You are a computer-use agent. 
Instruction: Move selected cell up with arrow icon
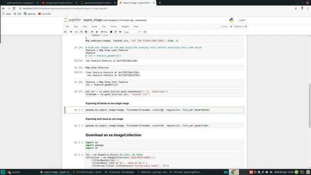(92, 32)
